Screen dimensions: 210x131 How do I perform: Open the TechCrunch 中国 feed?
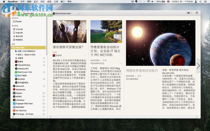click(23, 72)
